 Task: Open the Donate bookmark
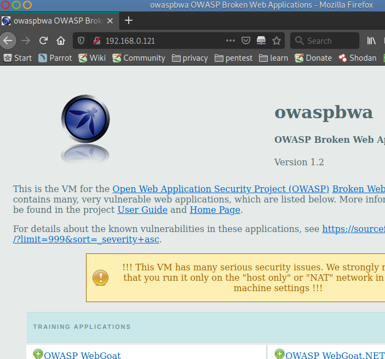coord(313,58)
